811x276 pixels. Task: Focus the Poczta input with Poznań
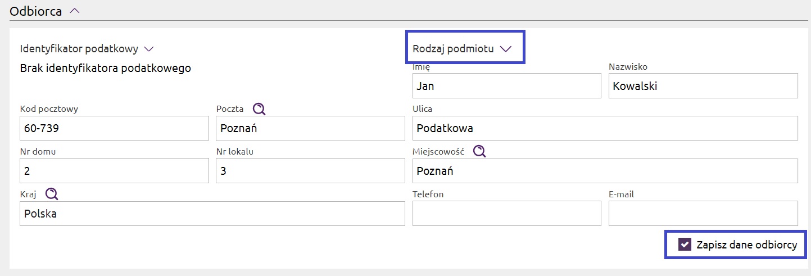[310, 128]
